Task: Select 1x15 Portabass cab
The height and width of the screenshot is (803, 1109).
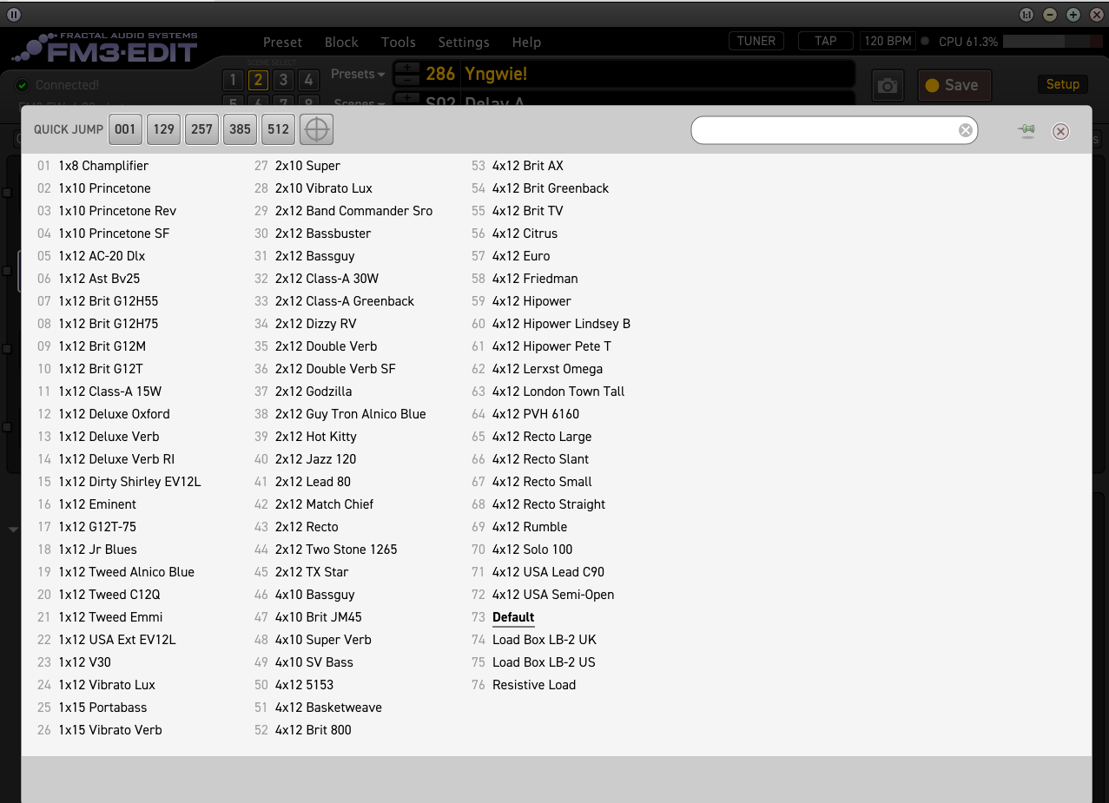Action: [x=102, y=708]
